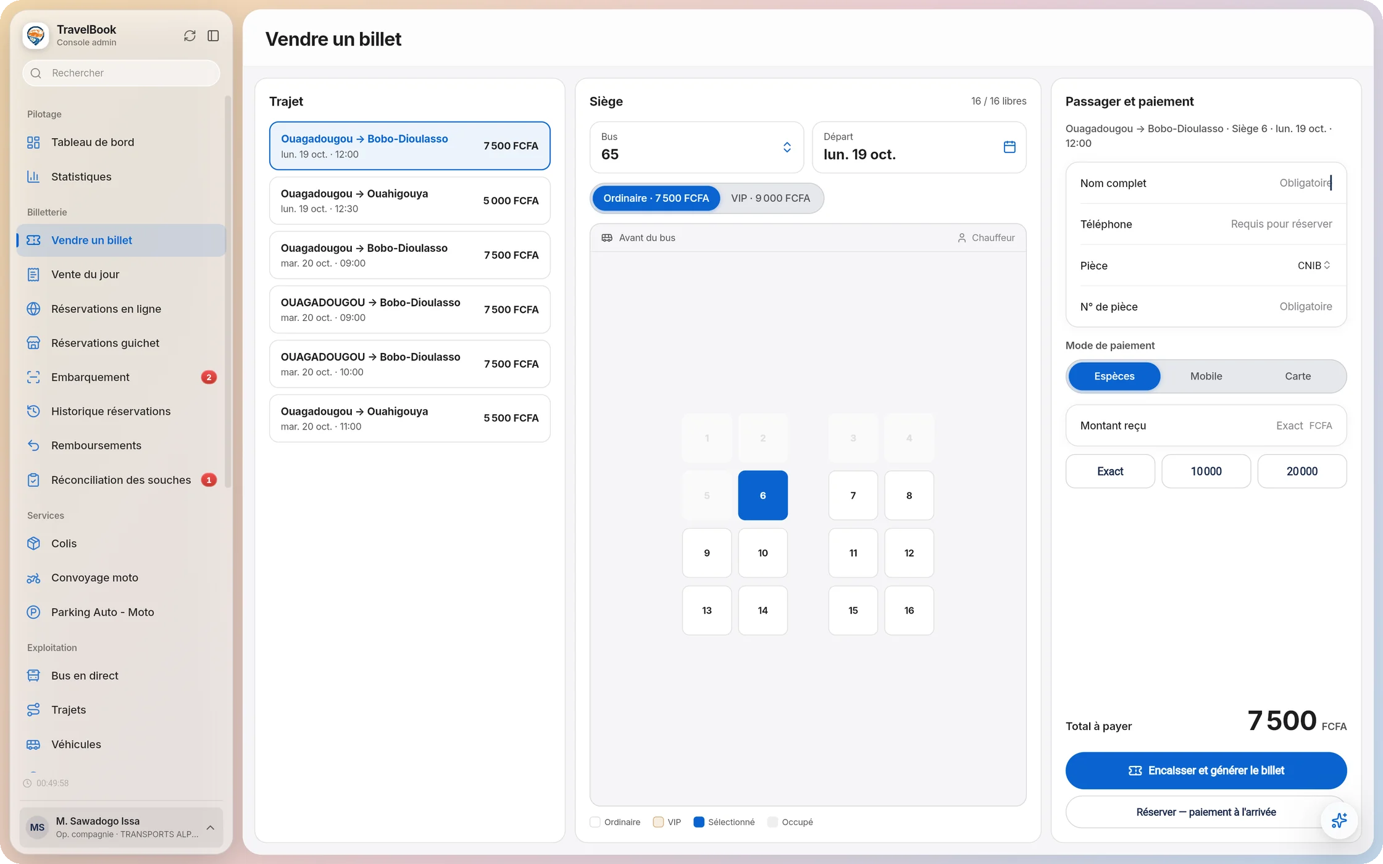Open Colis service

point(121,543)
